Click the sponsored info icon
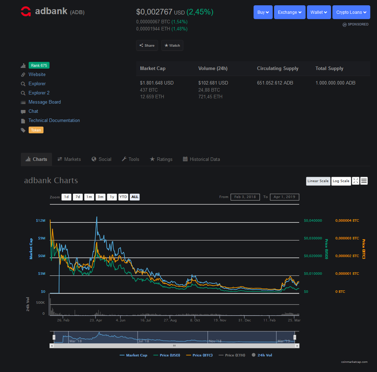The image size is (377, 372). click(344, 24)
